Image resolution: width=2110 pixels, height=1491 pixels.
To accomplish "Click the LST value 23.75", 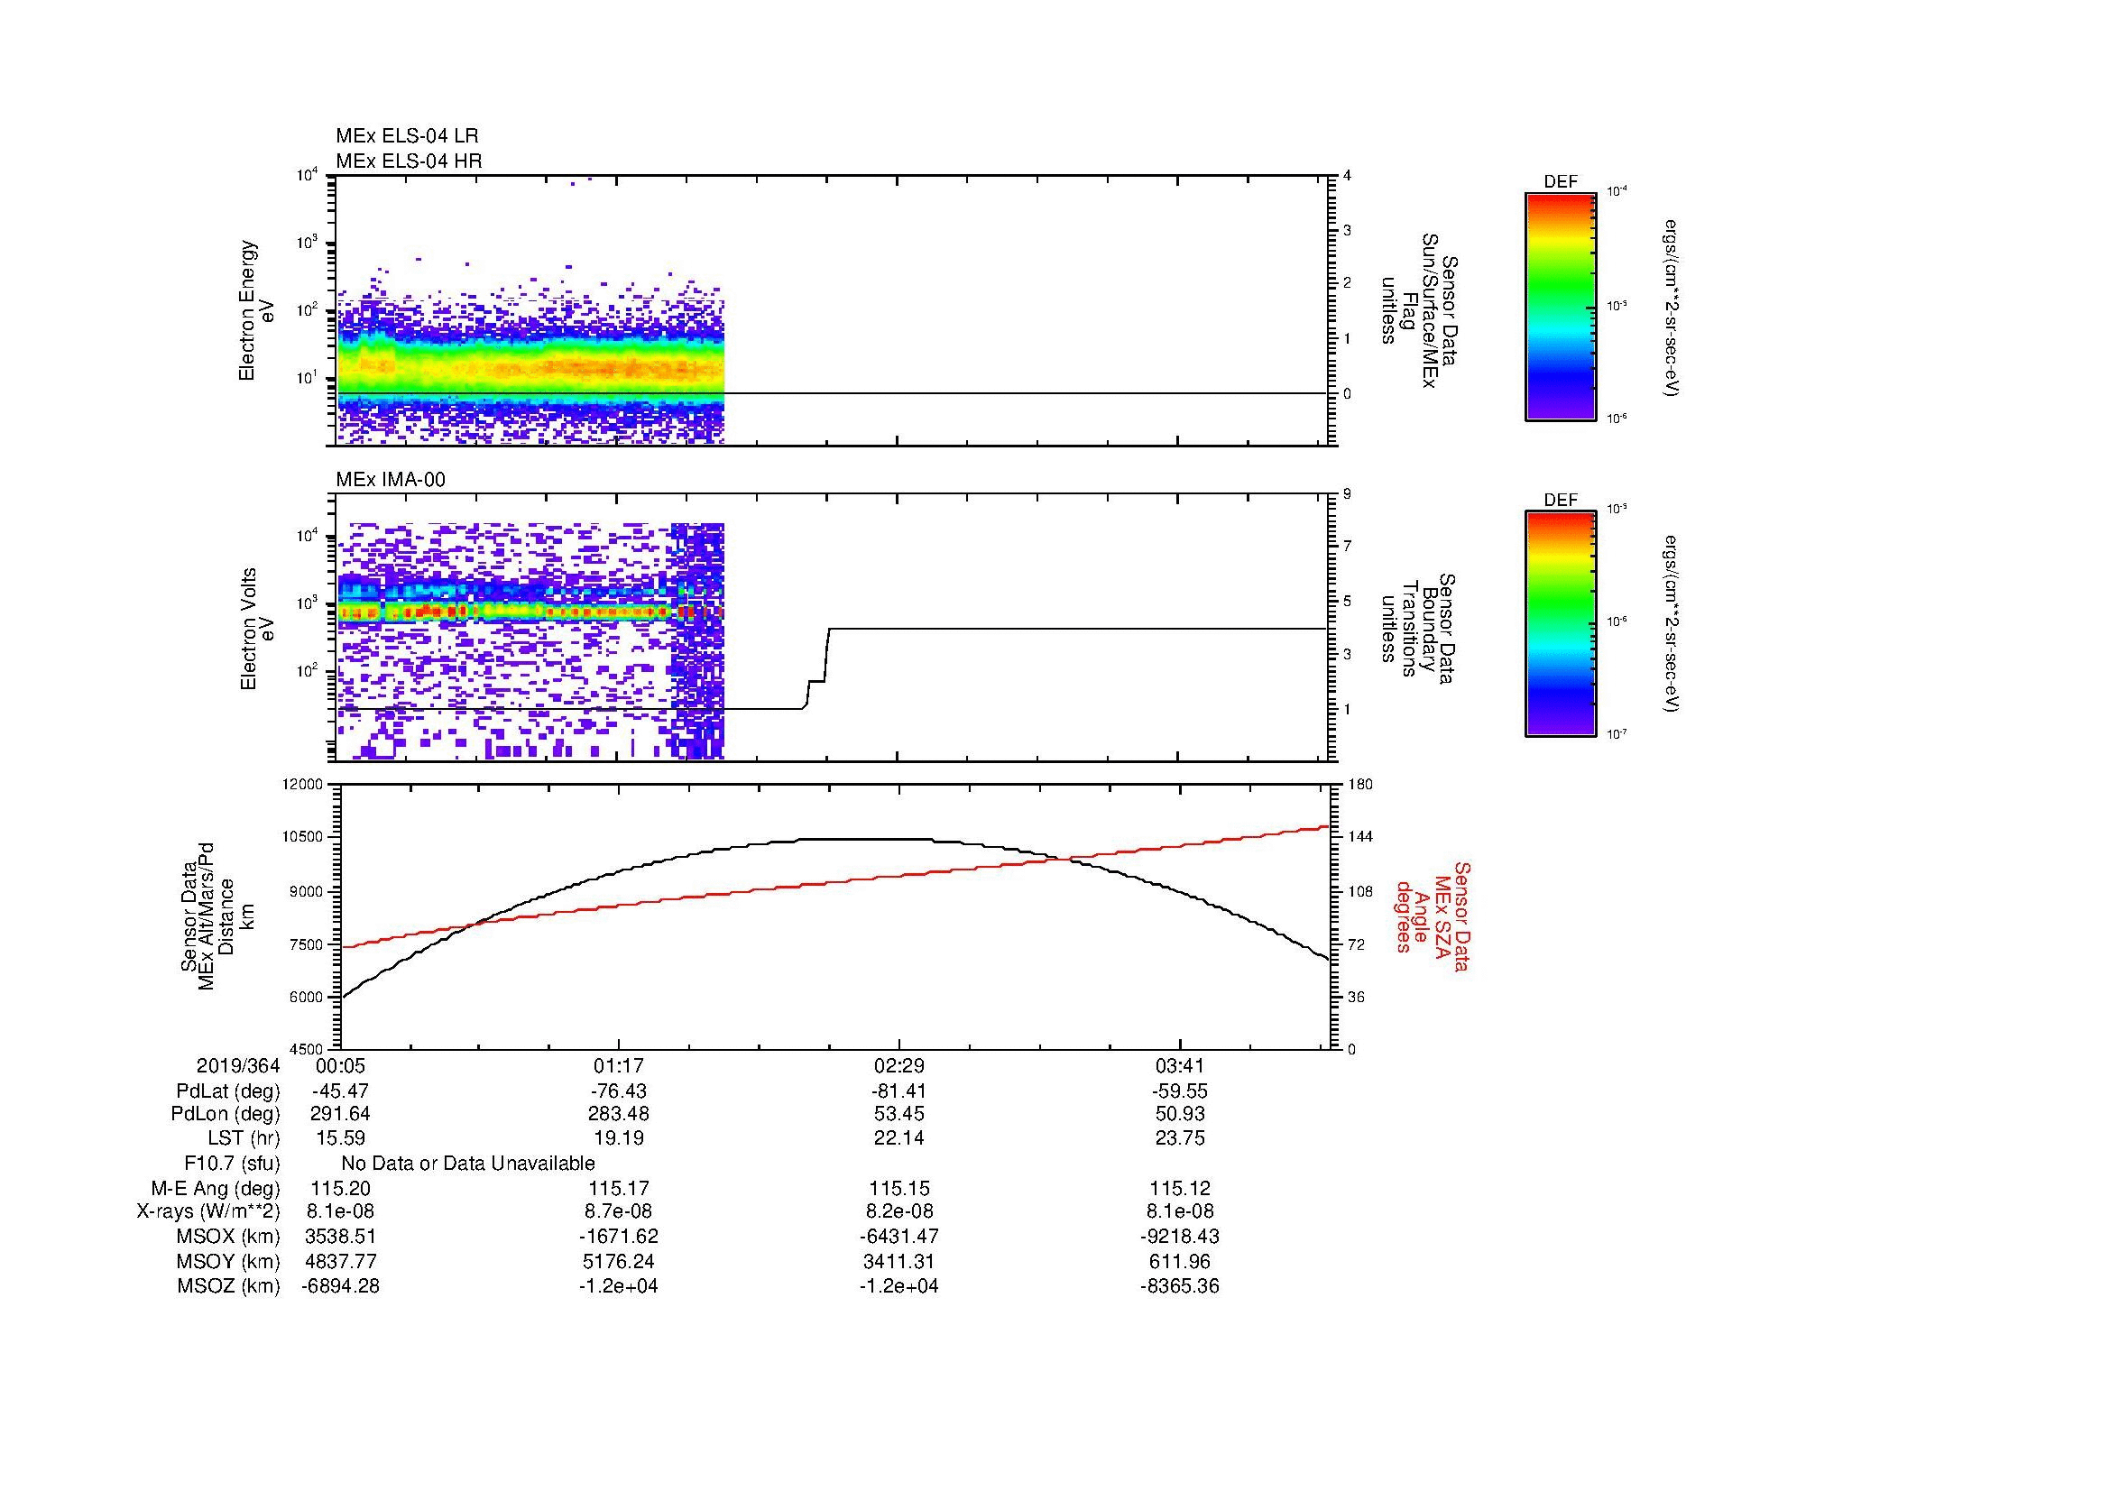I will 1179,1138.
